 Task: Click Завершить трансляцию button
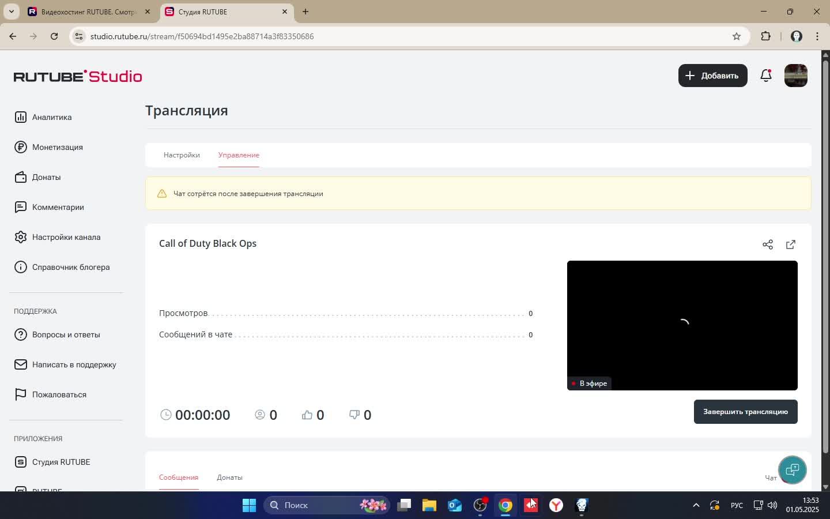pyautogui.click(x=746, y=412)
